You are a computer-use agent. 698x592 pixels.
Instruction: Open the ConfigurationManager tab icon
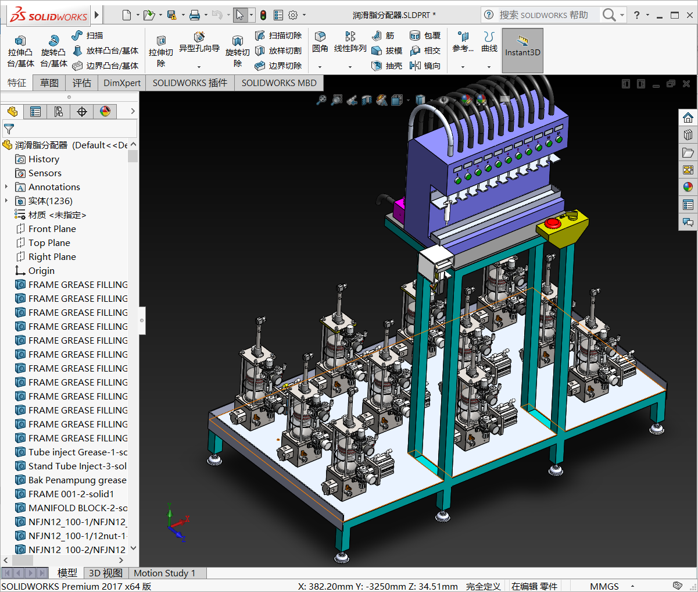[59, 112]
